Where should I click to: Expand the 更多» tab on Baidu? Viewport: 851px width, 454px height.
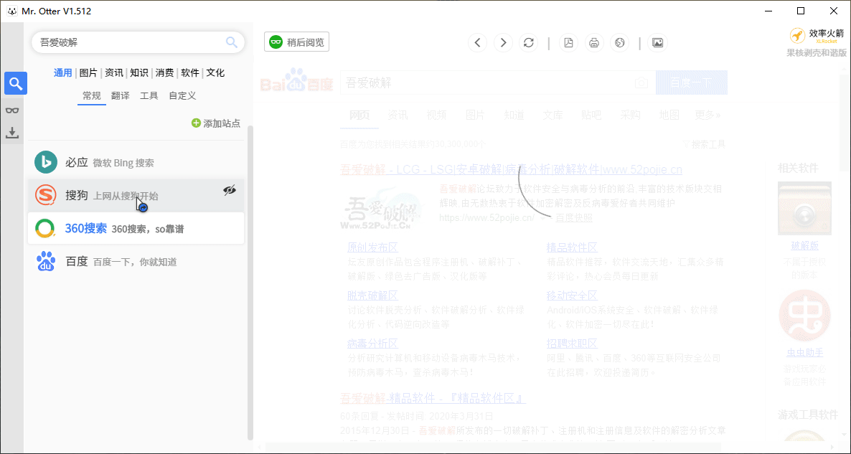707,115
